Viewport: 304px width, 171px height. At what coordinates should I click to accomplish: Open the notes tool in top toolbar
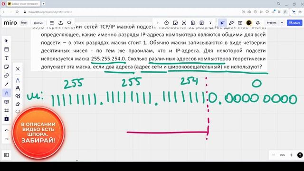(201, 23)
